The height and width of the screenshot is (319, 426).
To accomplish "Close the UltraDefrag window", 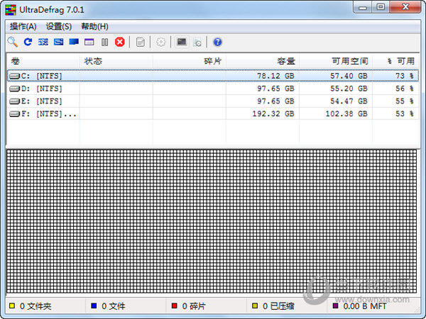I will click(x=405, y=7).
